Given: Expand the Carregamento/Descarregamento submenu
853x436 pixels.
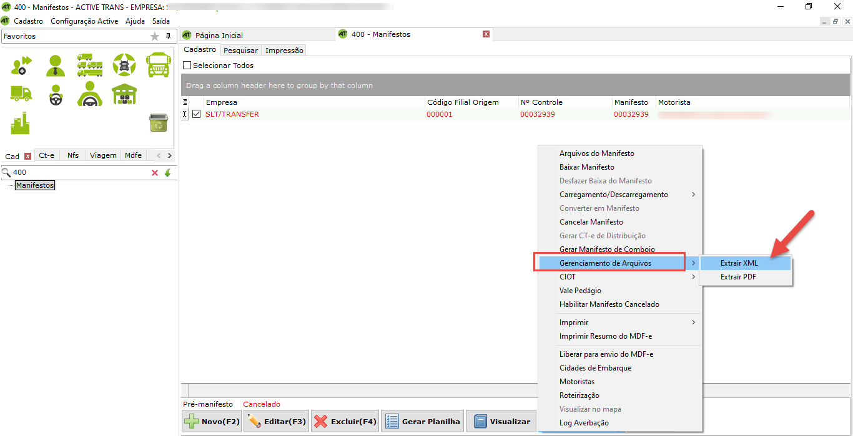Looking at the screenshot, I should [613, 195].
